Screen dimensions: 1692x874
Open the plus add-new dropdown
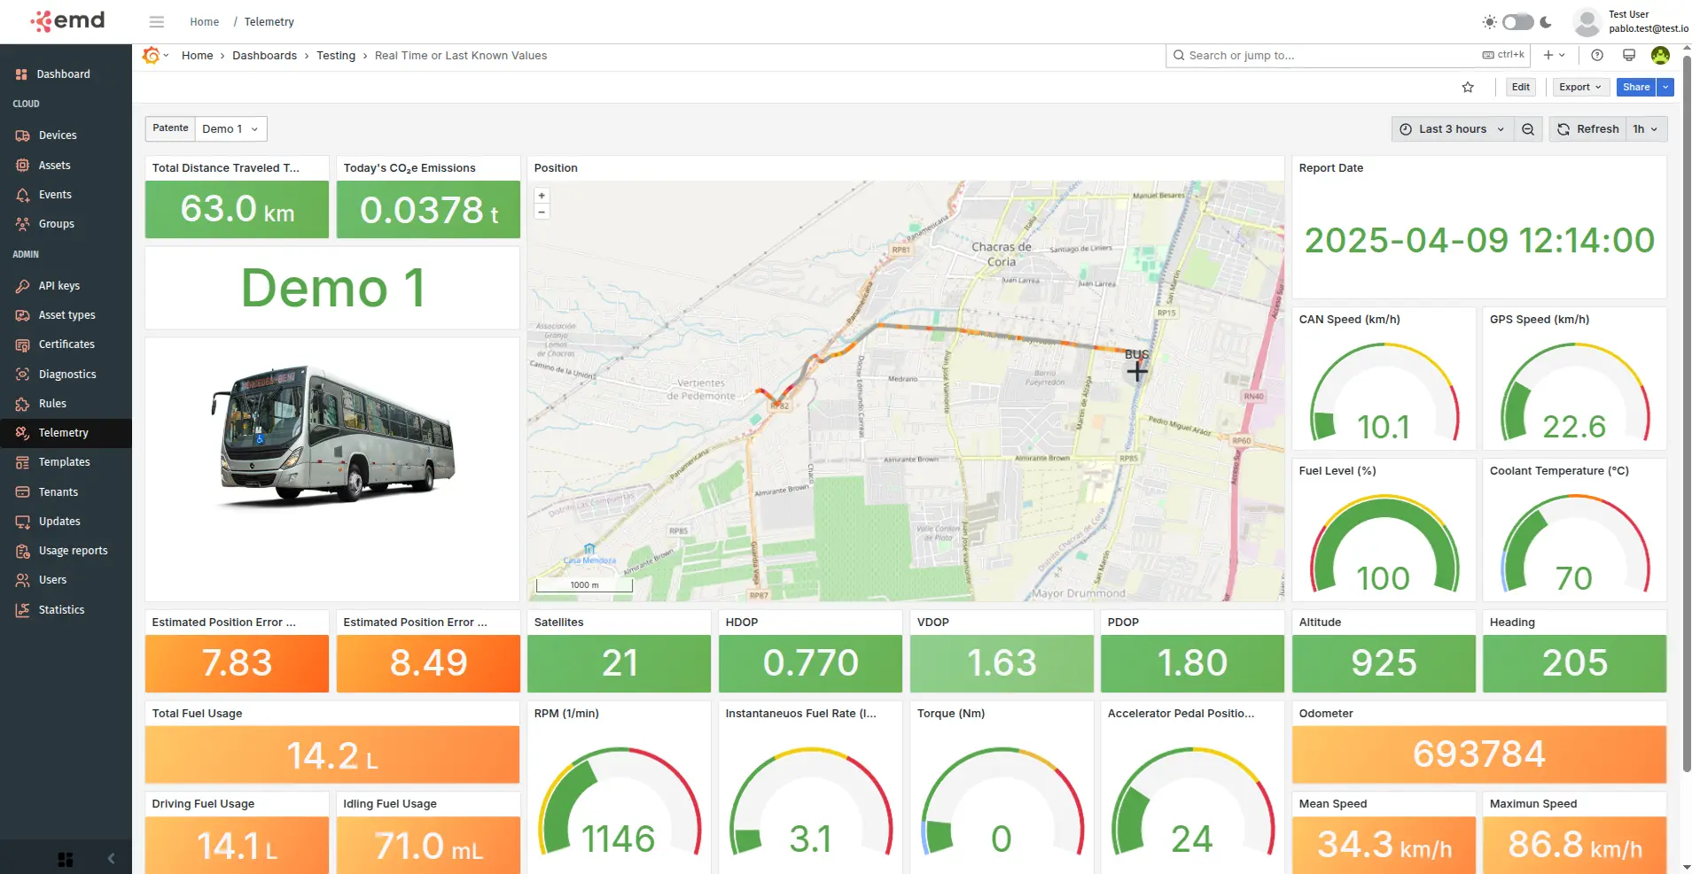[1554, 55]
